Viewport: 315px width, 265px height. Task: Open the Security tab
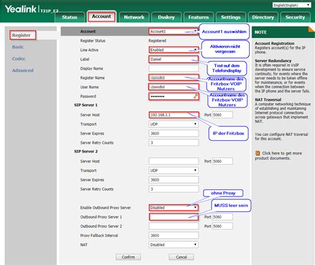295,17
